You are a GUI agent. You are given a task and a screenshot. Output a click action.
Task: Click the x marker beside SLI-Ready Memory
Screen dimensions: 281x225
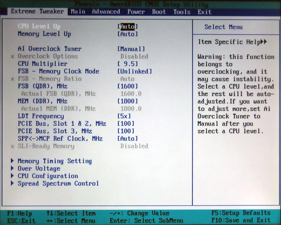pos(12,146)
